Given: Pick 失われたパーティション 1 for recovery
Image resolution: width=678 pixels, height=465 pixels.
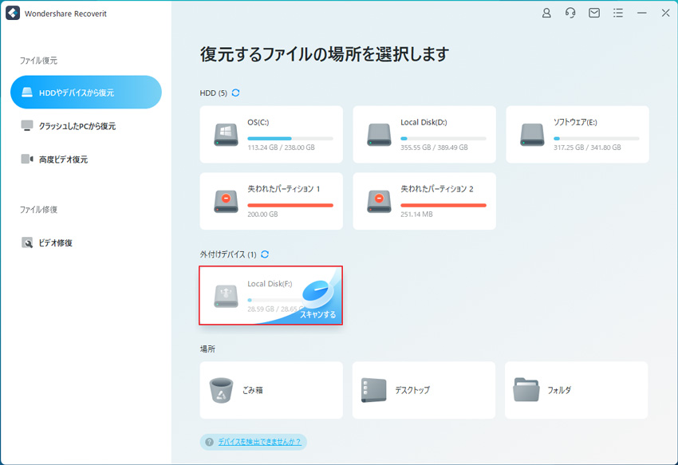Looking at the screenshot, I should 271,201.
